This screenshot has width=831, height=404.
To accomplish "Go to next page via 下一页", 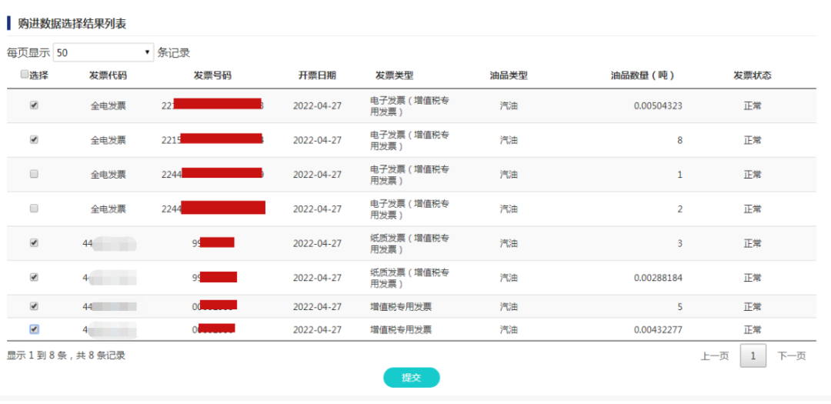I will click(791, 356).
